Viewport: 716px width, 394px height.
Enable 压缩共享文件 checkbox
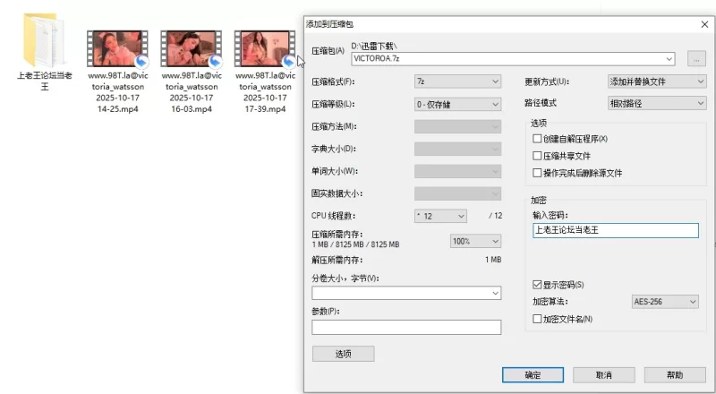537,156
